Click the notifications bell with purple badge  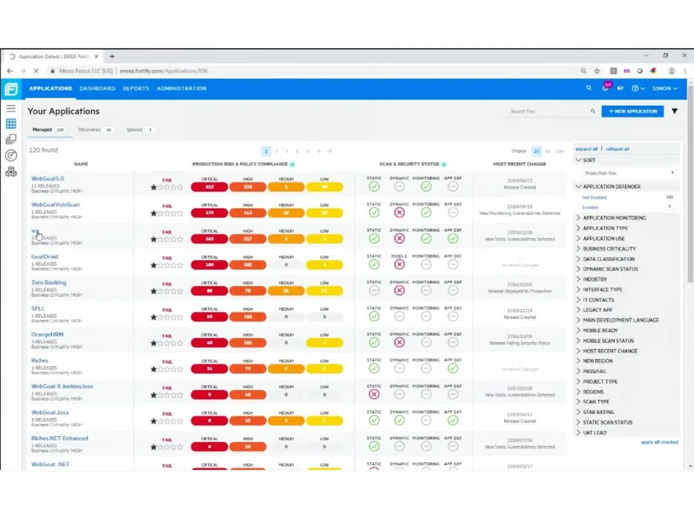click(x=606, y=89)
